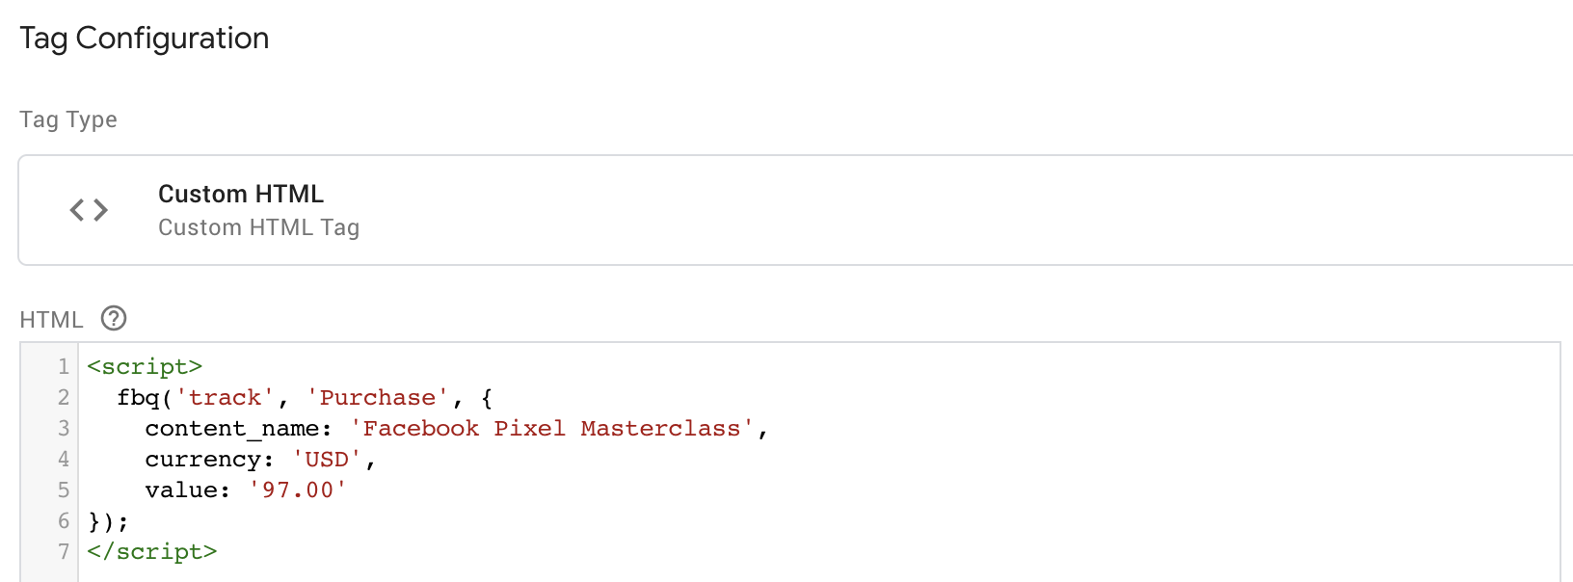Click the HTML field label
The width and height of the screenshot is (1573, 582).
(51, 320)
